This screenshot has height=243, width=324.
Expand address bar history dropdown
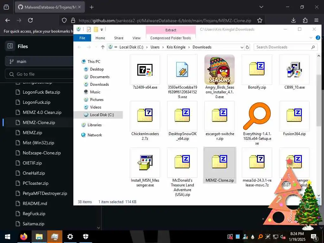coord(242,47)
